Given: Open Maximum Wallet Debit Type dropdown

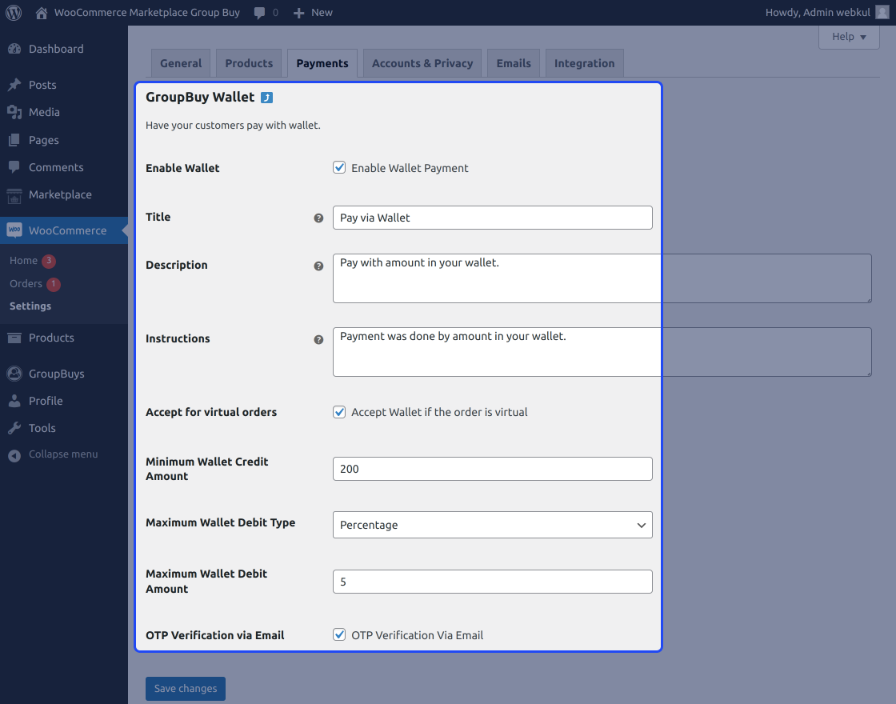Looking at the screenshot, I should click(x=493, y=525).
